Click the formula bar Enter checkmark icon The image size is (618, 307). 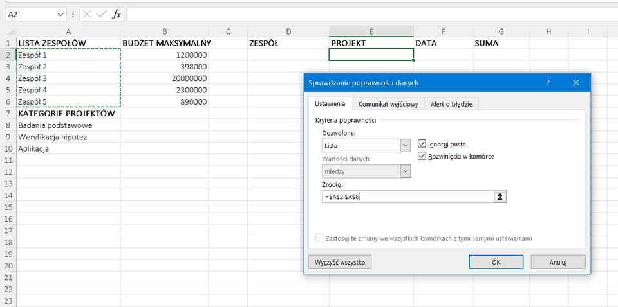[x=101, y=14]
